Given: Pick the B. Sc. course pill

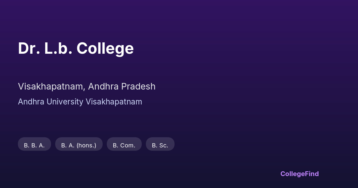Looking at the screenshot, I should (x=160, y=144).
